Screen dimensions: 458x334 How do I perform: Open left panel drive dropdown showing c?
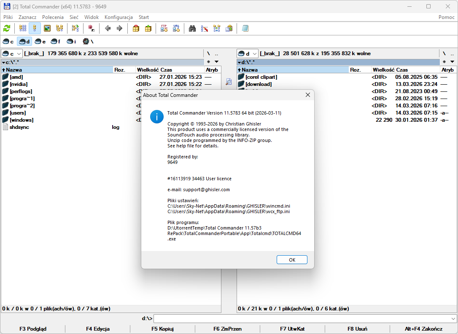(x=12, y=53)
